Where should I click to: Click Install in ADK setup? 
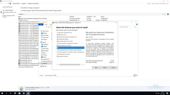pyautogui.click(x=104, y=68)
